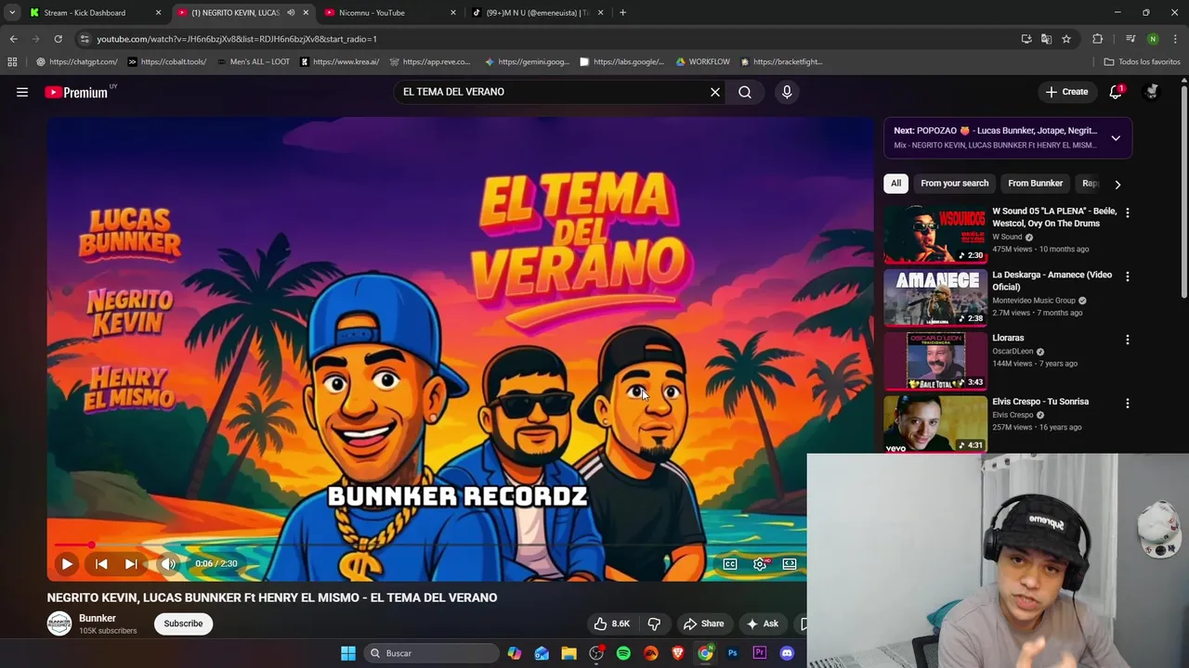Screen dimensions: 1189x668
Task: Share the video
Action: (703, 623)
